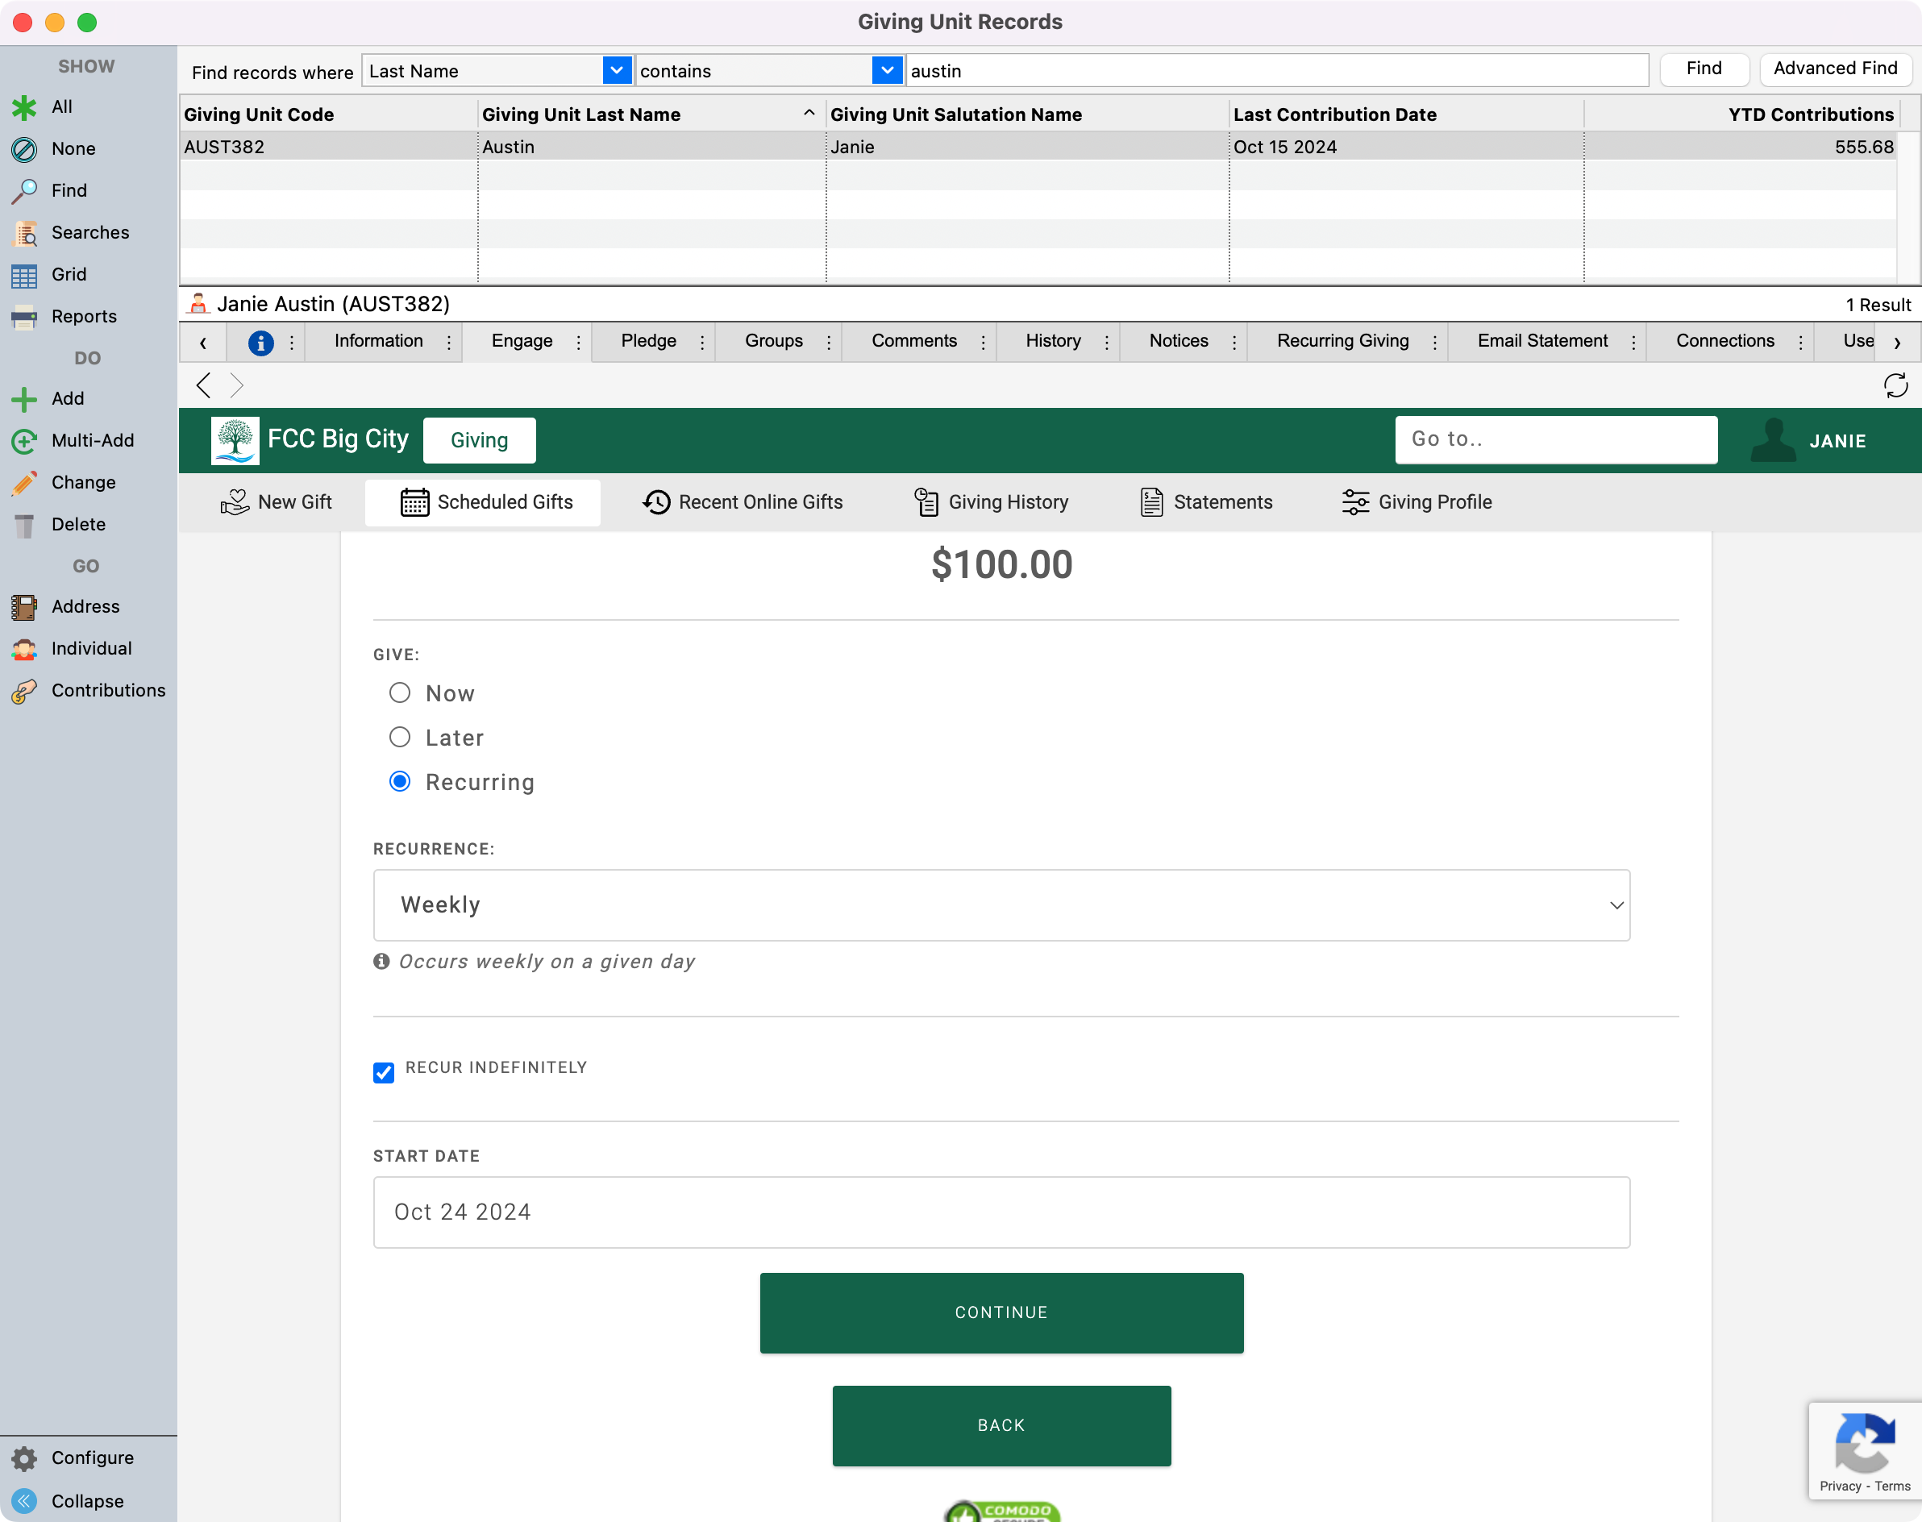Select the Now give option
This screenshot has height=1522, width=1922.
pyautogui.click(x=400, y=692)
